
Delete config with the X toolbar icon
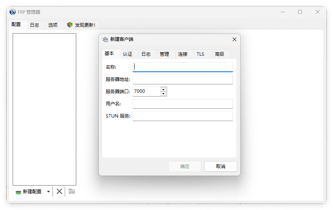59,191
